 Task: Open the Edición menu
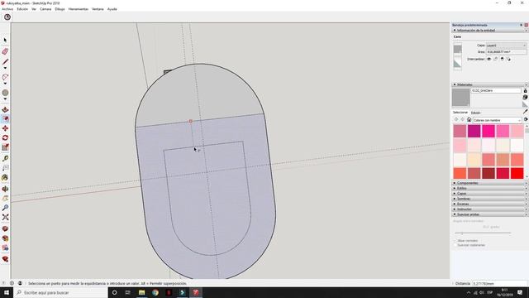coord(22,9)
